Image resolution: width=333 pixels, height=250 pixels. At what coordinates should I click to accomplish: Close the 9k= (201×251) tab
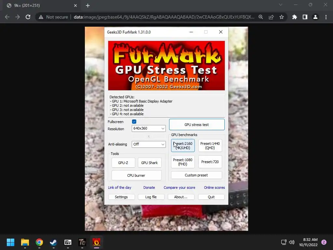pos(75,6)
